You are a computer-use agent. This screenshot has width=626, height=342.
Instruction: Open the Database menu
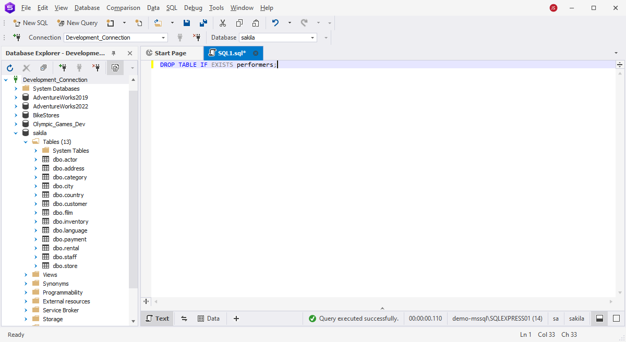(x=87, y=8)
